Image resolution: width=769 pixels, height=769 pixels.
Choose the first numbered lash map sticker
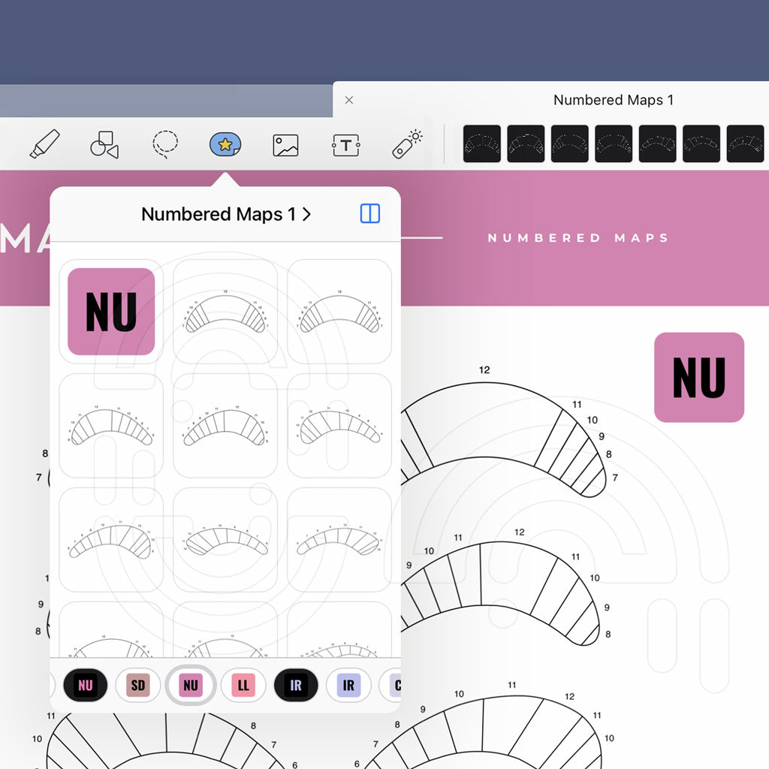pyautogui.click(x=225, y=310)
